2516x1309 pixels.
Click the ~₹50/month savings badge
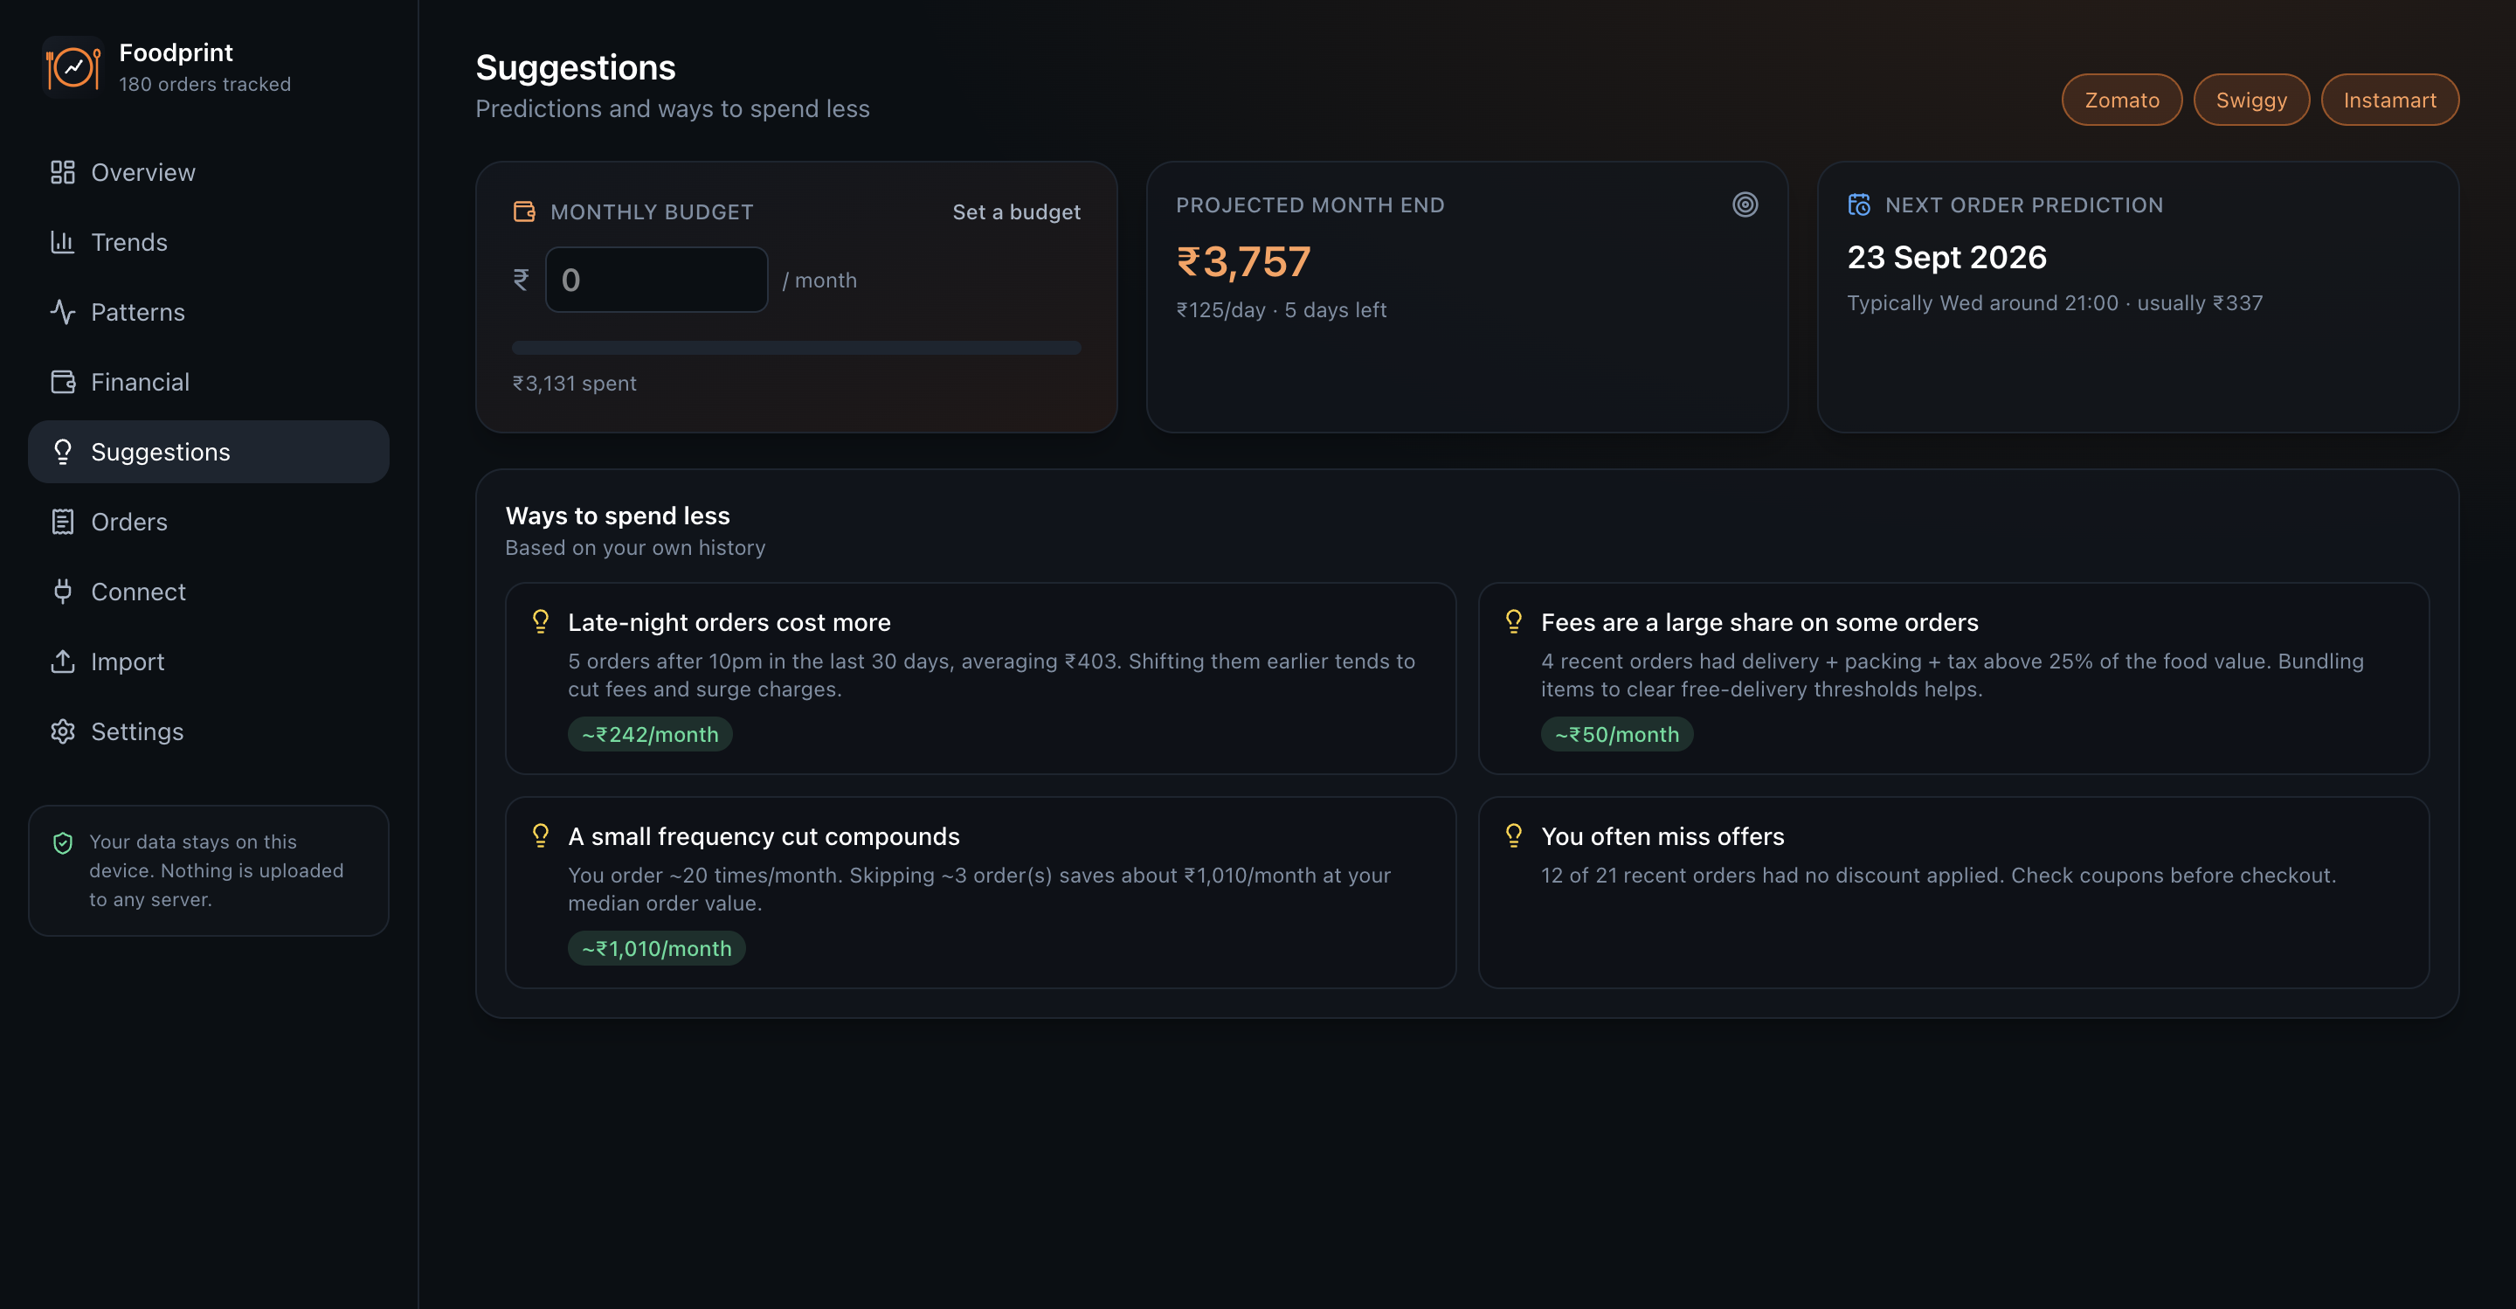pos(1616,735)
